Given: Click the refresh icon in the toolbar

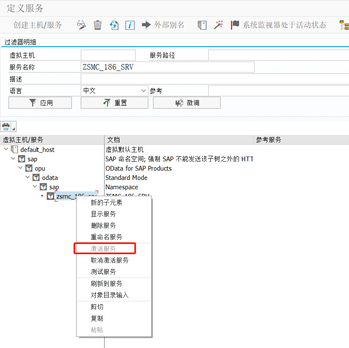Looking at the screenshot, I should click(x=113, y=25).
